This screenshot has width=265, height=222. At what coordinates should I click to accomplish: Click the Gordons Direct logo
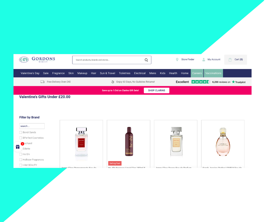point(37,59)
